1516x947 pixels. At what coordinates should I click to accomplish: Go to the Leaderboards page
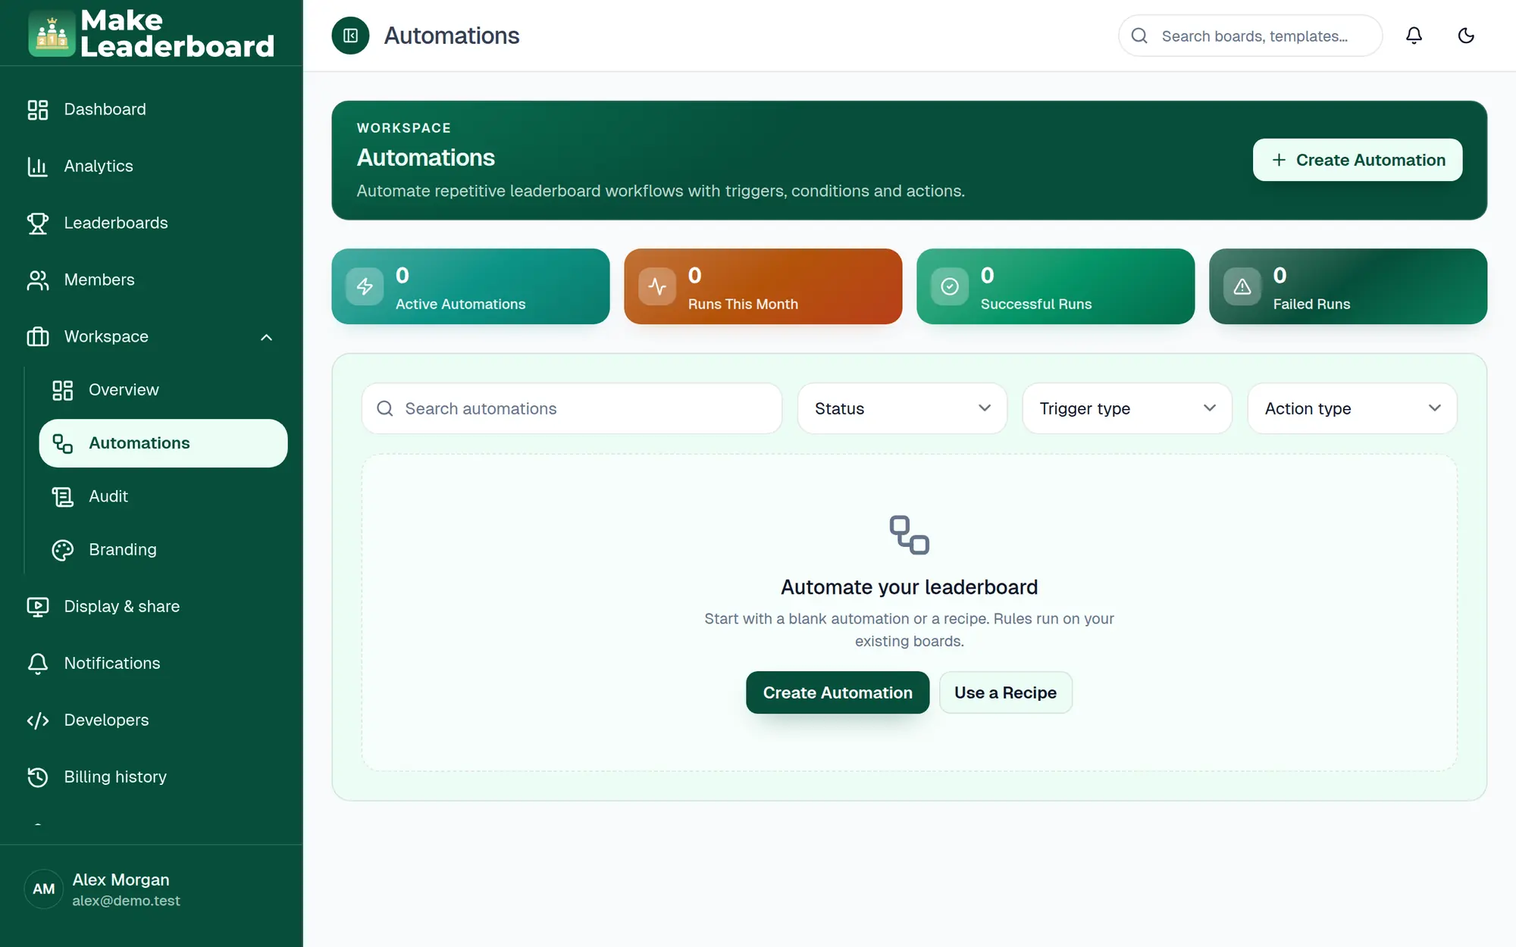point(152,223)
